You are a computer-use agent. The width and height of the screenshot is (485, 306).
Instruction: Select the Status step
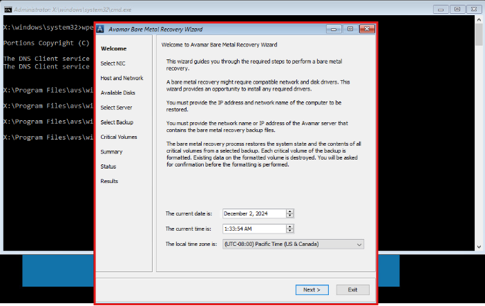(108, 166)
